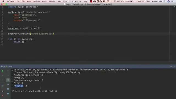176x99 pixels.
Task: Open the Tools menu
Action: [x=65, y=1]
